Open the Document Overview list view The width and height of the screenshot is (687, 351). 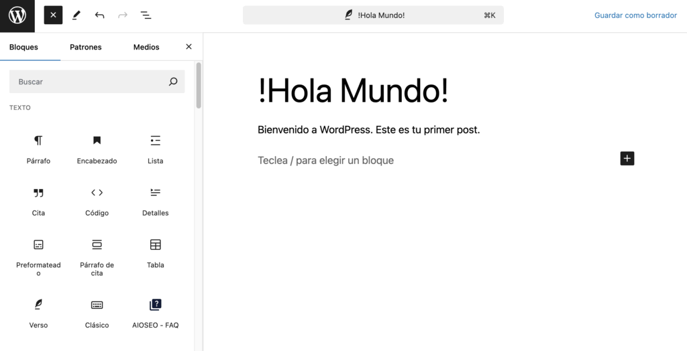click(x=146, y=15)
